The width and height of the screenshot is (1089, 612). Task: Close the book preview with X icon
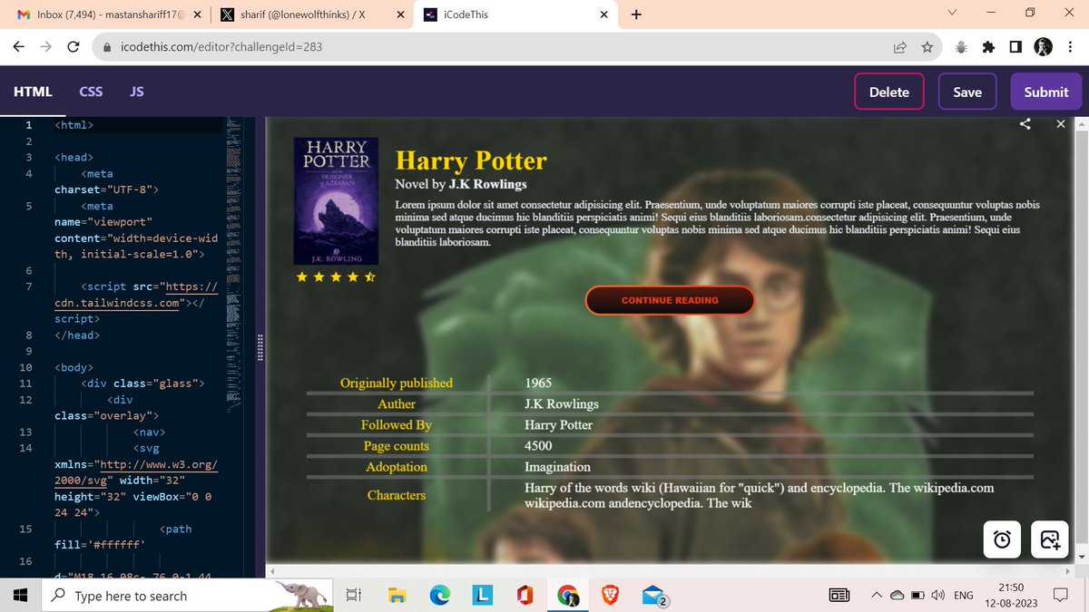1061,124
